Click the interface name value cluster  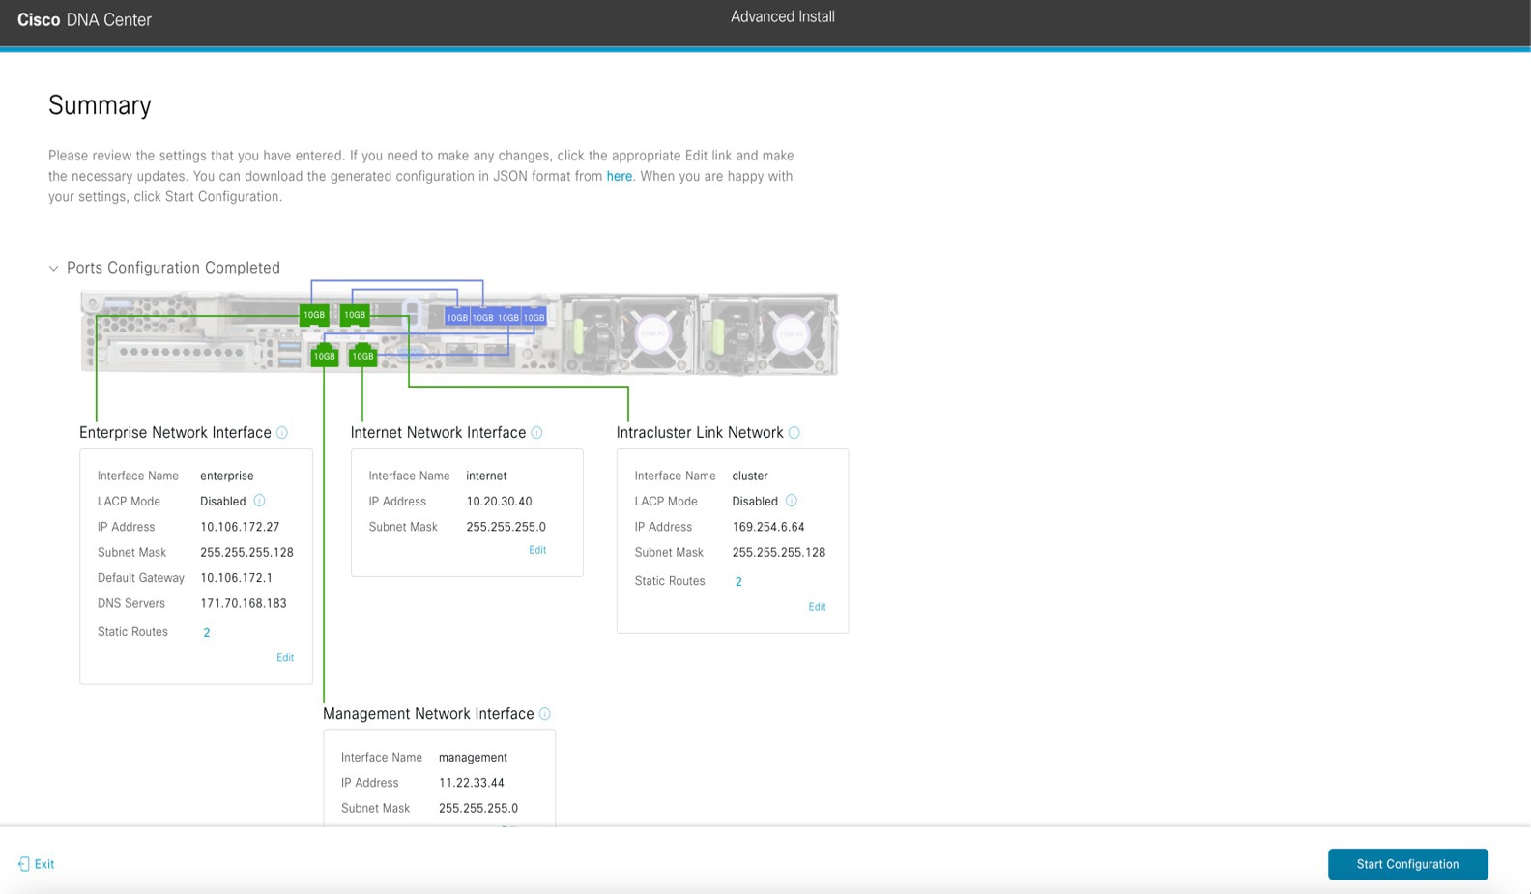750,476
